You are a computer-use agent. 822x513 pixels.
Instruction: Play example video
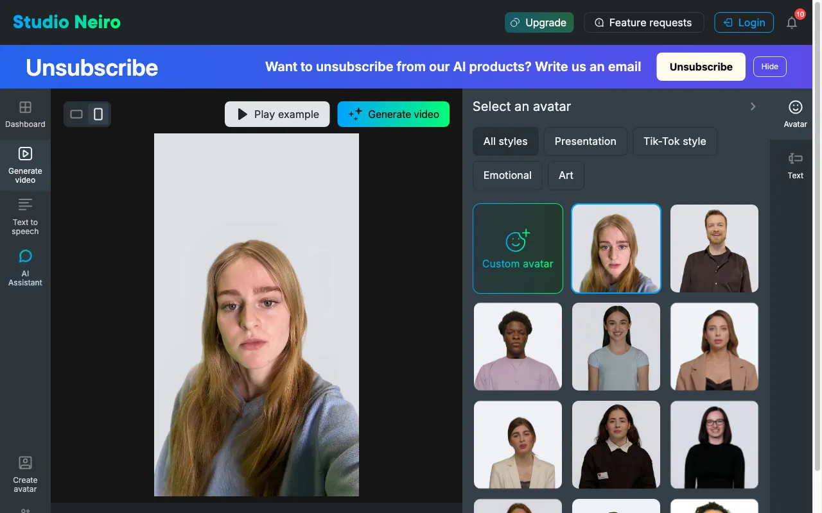pos(277,114)
